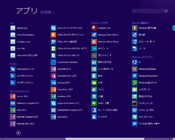175x140 pixels.
Task: Open Database Compare 2013 icon
Action: tap(13, 103)
